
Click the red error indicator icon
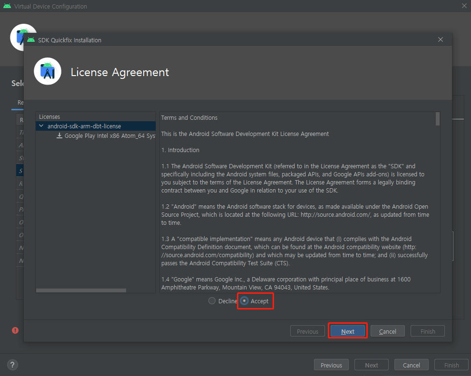point(15,330)
